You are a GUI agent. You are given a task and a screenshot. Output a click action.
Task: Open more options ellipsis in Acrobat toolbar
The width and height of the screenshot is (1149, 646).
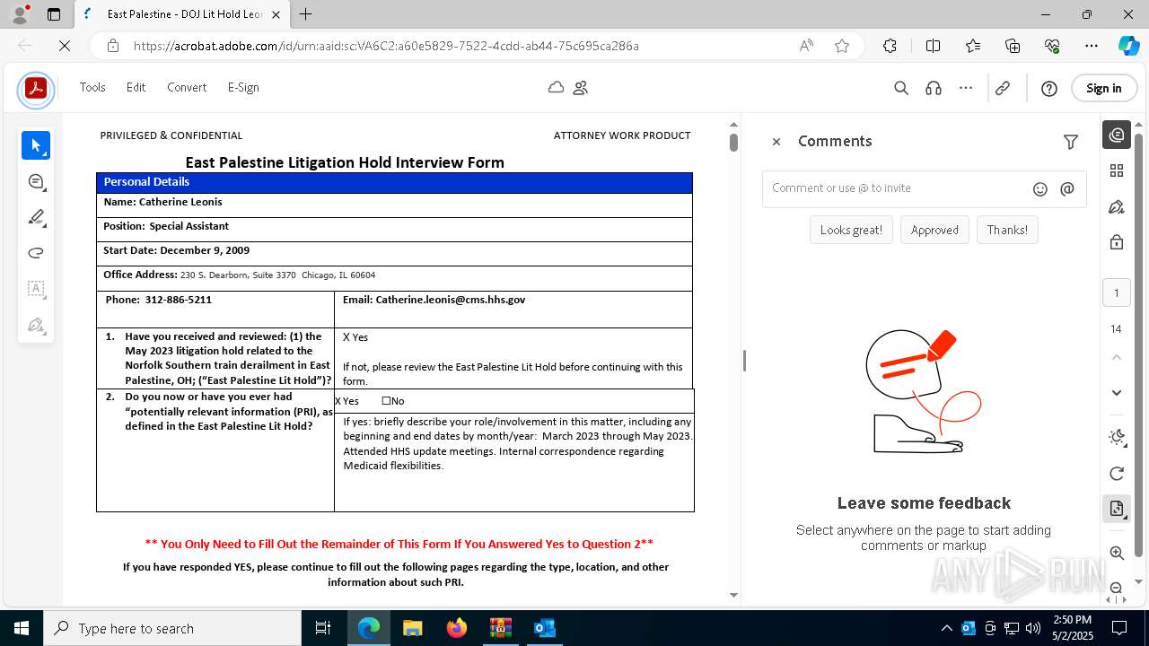[966, 88]
